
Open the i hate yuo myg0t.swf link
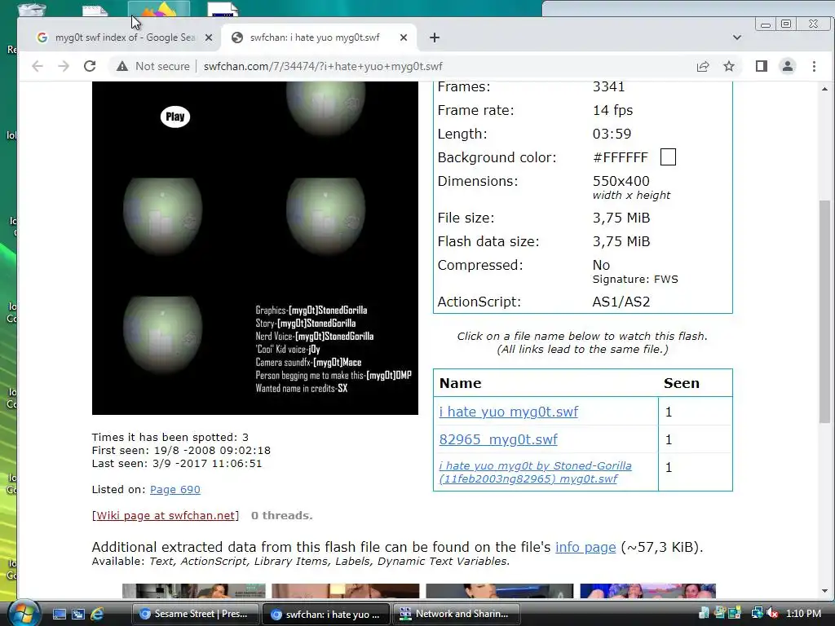click(509, 412)
